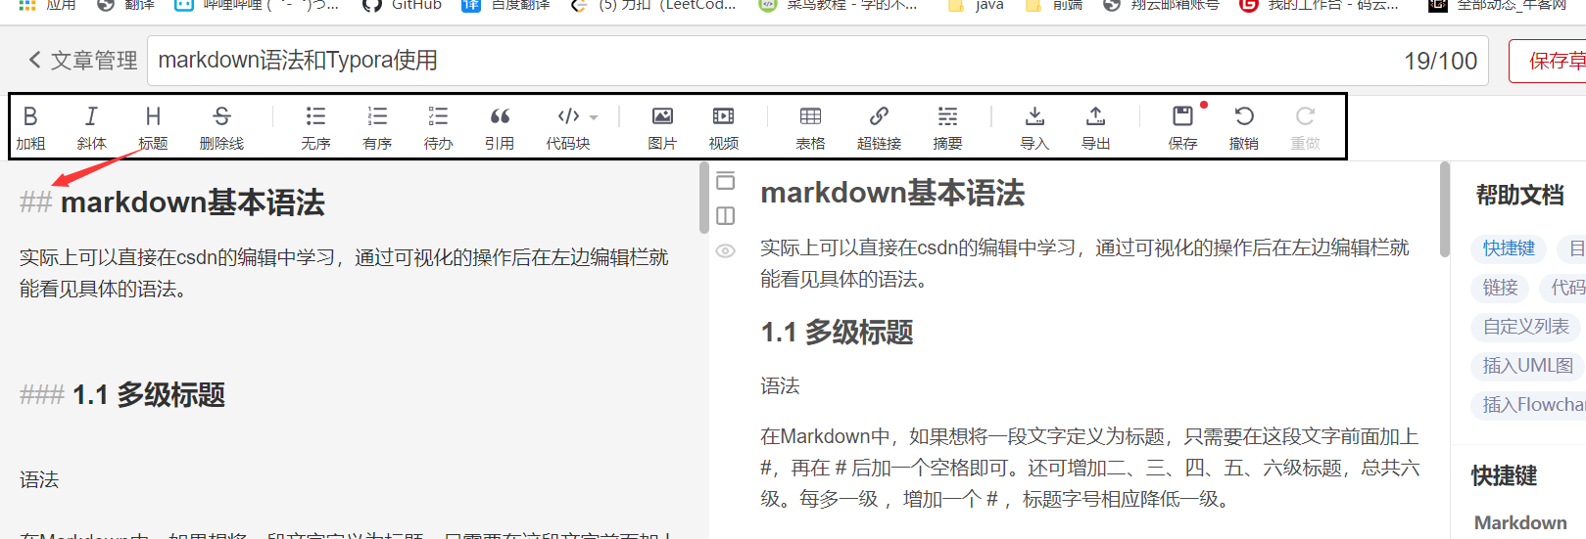Image resolution: width=1586 pixels, height=539 pixels.
Task: Click the 帮助文档 sidebar title
Action: point(1519,196)
